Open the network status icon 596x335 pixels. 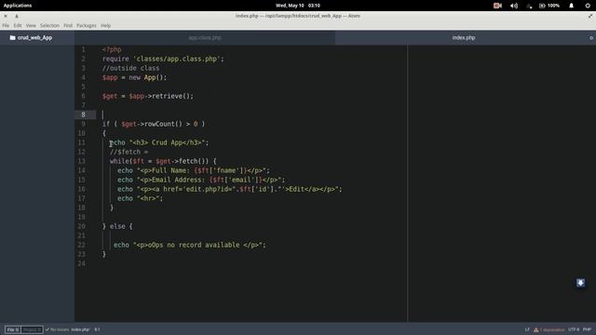[529, 6]
